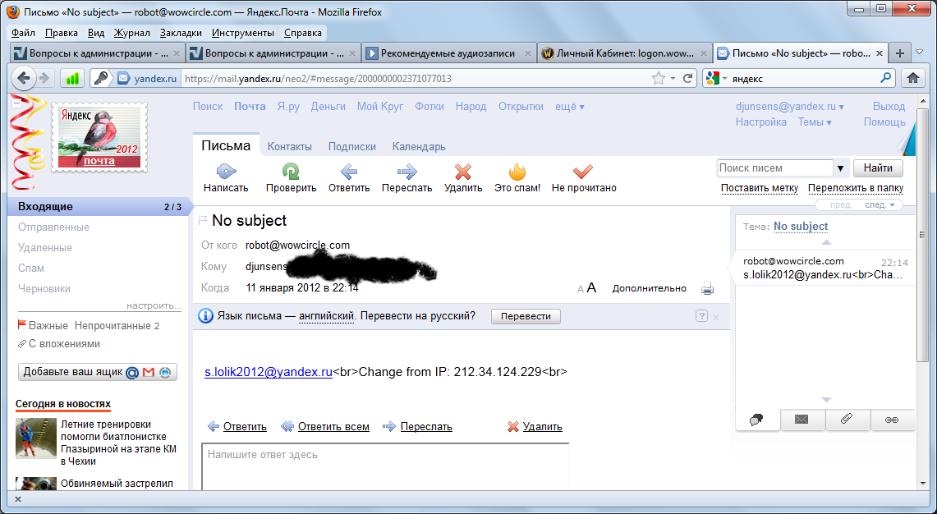This screenshot has width=937, height=514.
Task: Open help question mark in translation bar
Action: [x=701, y=316]
